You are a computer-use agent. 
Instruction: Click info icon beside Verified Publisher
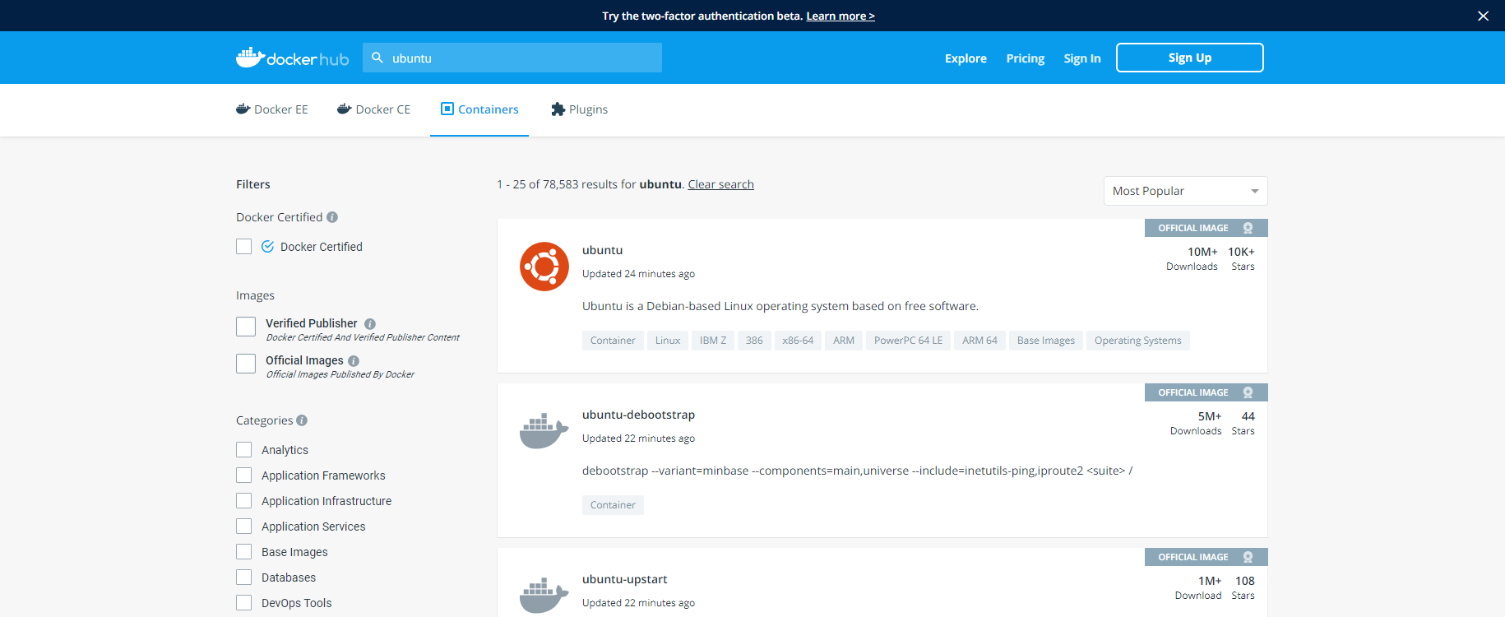[x=370, y=324]
